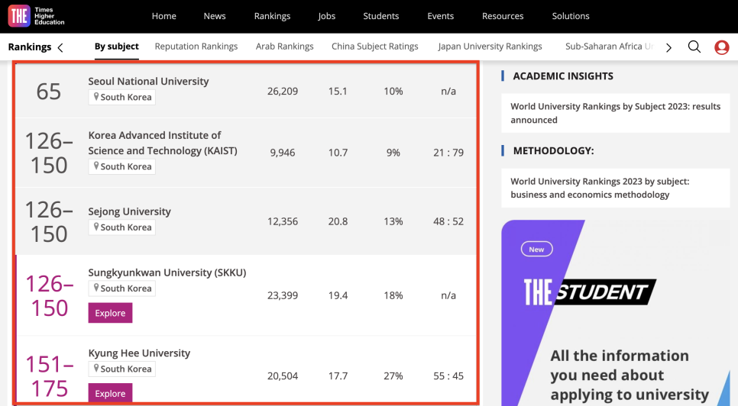Click staff ratio value 20.8
This screenshot has width=738, height=406.
click(x=338, y=221)
